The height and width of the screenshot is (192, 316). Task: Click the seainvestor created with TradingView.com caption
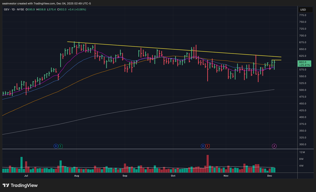[46, 3]
